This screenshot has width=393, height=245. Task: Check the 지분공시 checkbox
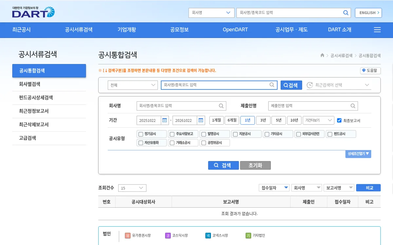(x=235, y=134)
